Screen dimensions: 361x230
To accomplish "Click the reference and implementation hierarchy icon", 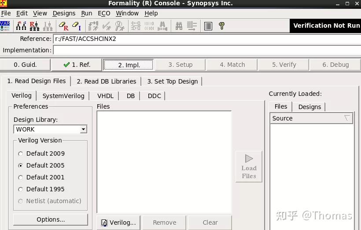I will coord(21,26).
